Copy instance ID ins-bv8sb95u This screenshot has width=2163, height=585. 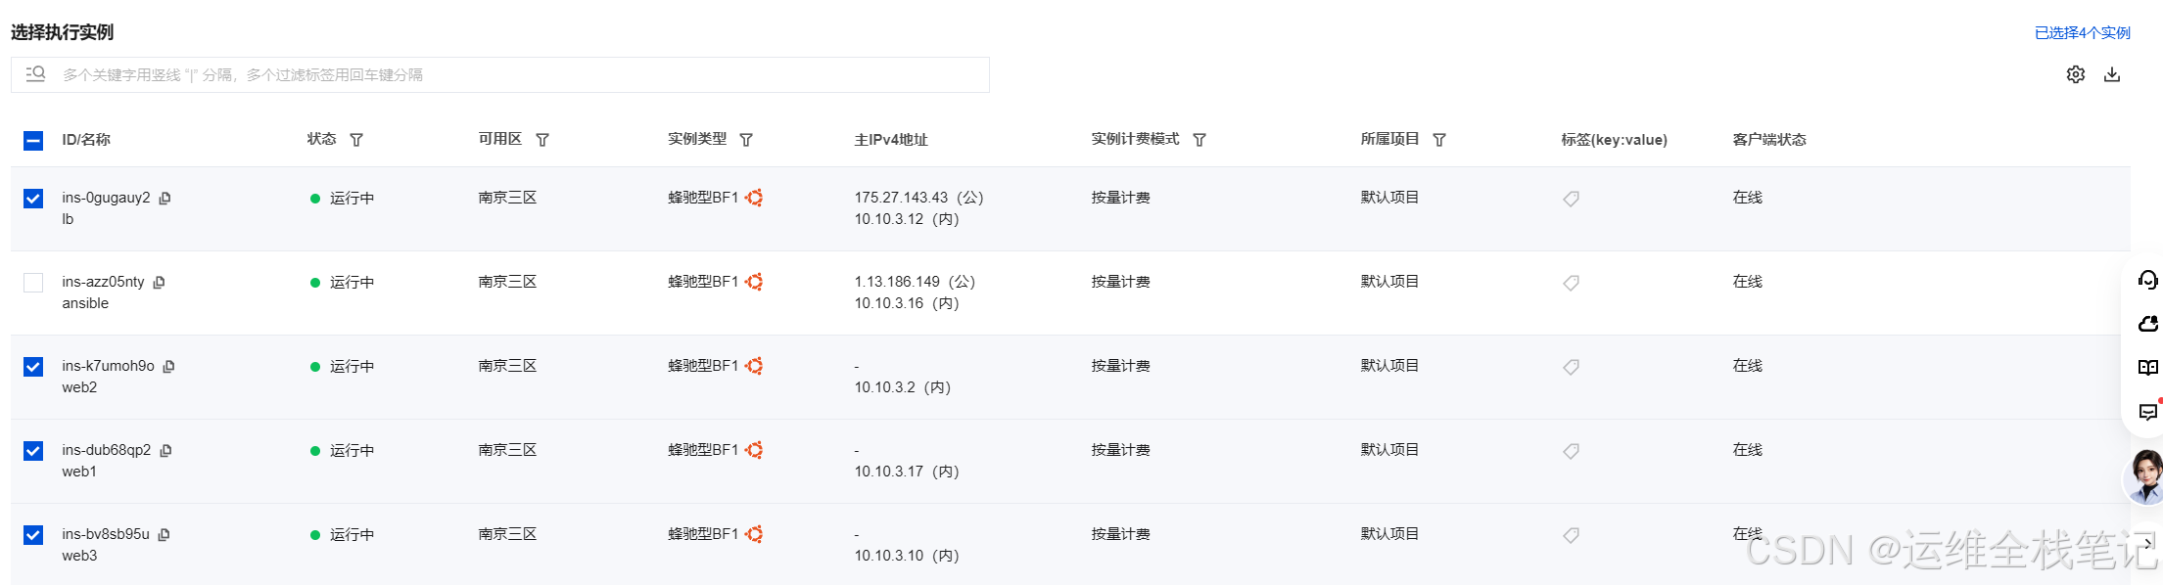[x=164, y=534]
